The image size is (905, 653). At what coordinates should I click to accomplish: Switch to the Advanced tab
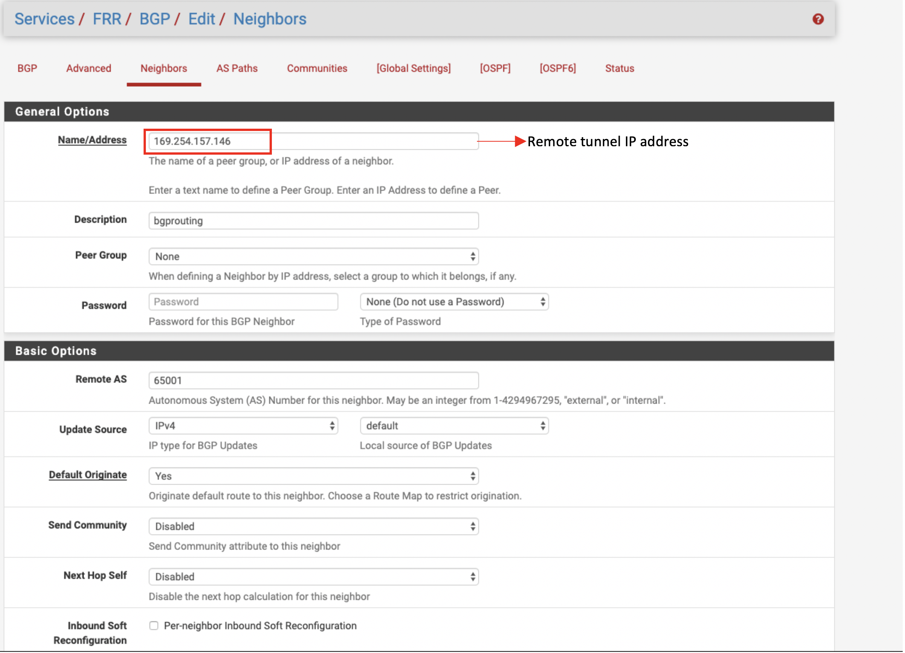[x=89, y=68]
